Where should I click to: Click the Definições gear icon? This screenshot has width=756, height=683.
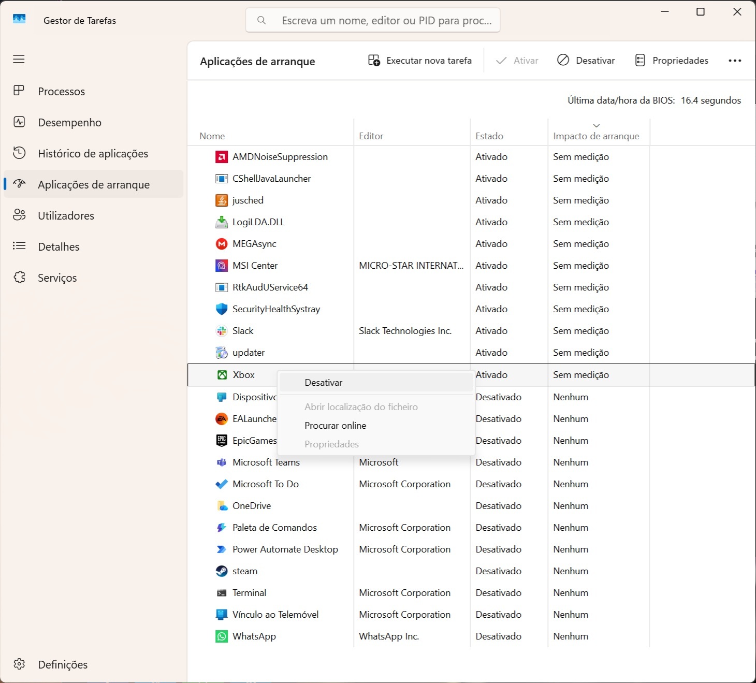[x=19, y=664]
